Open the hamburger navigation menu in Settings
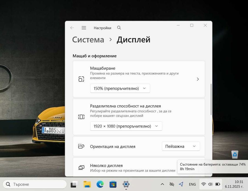 pos(84,28)
